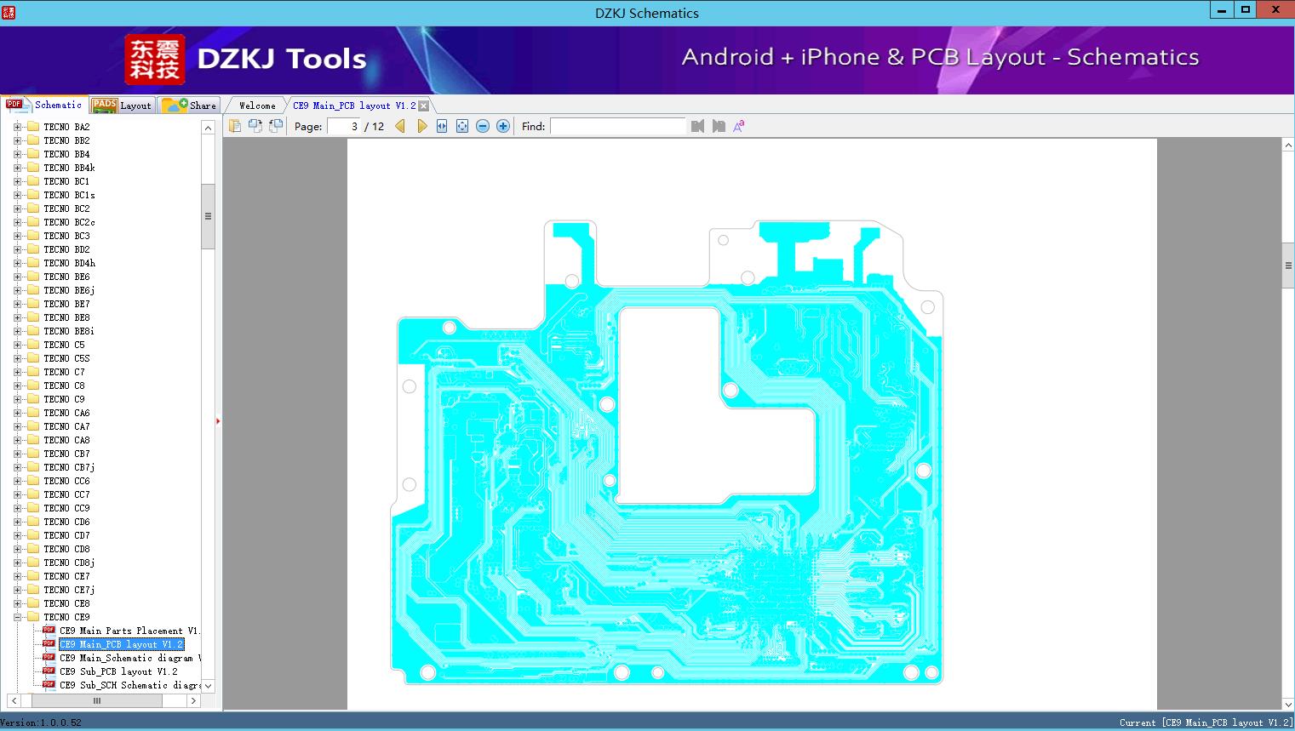Go to the next page arrow
The width and height of the screenshot is (1295, 731).
[421, 126]
